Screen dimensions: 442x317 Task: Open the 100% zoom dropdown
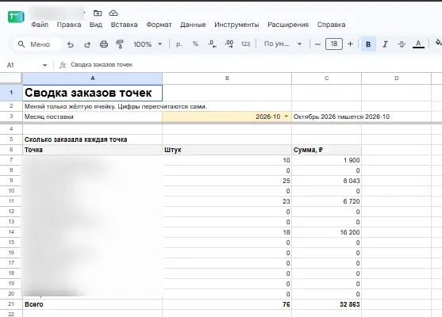[x=148, y=44]
